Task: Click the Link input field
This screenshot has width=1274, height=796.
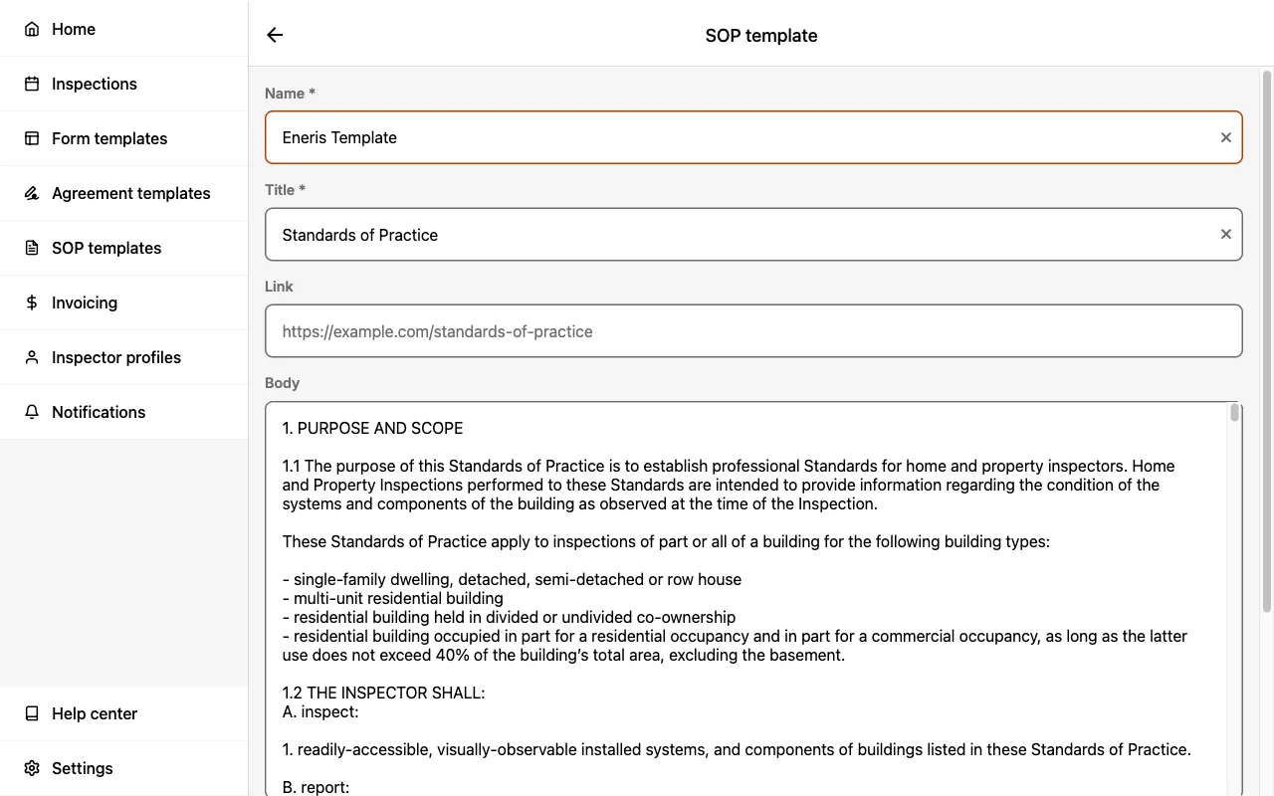Action: point(697,331)
